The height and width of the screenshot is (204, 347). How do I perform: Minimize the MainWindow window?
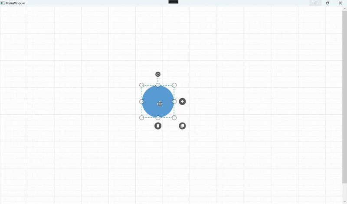point(315,3)
